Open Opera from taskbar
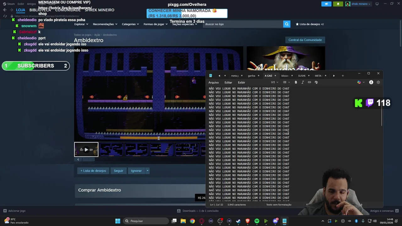 click(x=202, y=221)
